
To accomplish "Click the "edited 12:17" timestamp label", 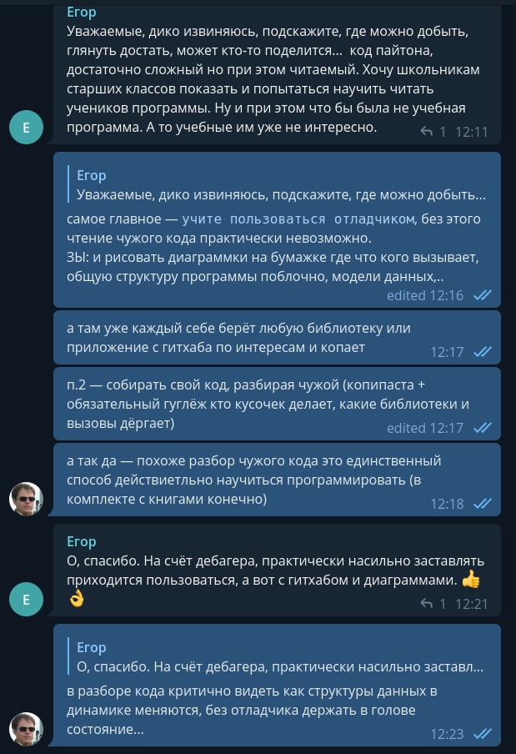I will coord(425,428).
